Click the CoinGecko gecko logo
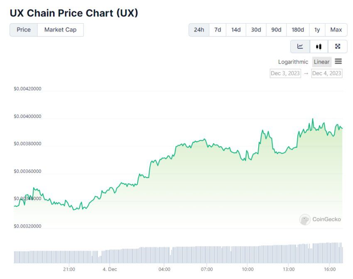The image size is (353, 279). point(304,219)
